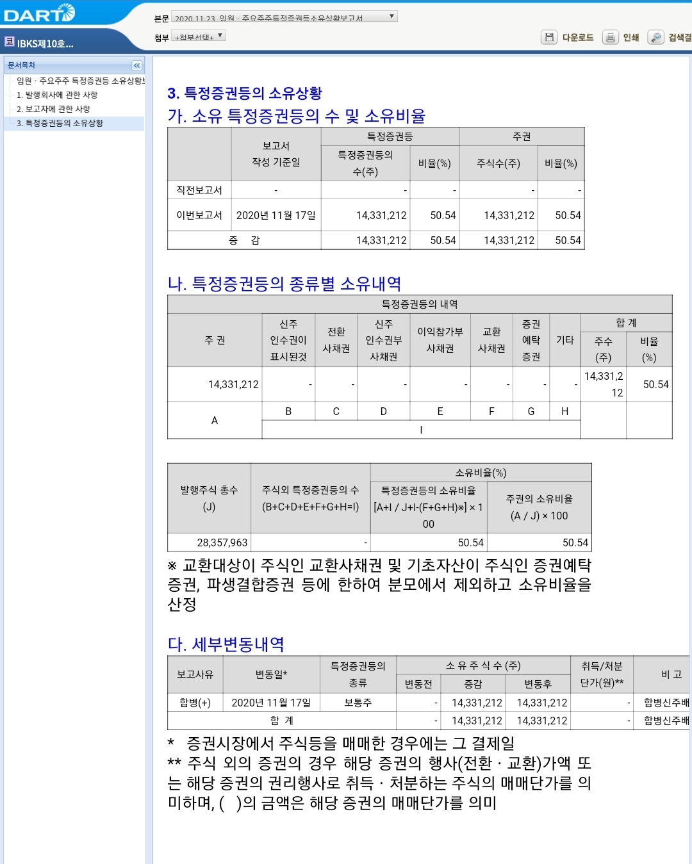Click the '교환 사채권' column header
692x864 pixels.
click(x=491, y=340)
